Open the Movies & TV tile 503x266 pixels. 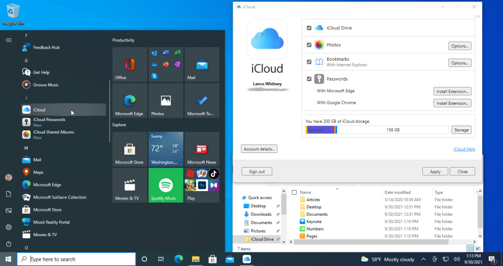coord(129,185)
